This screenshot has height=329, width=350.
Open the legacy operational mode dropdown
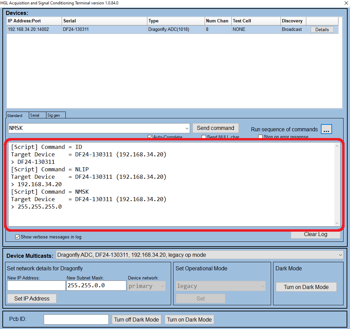pos(221,286)
